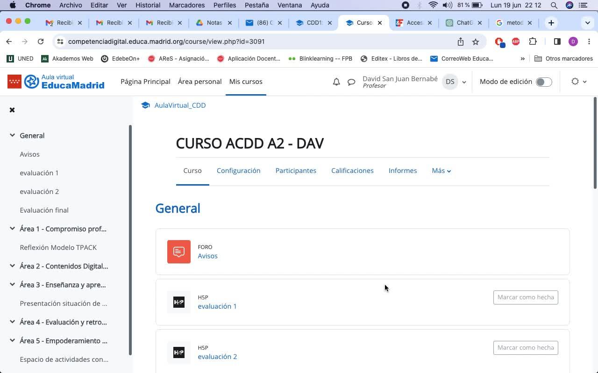Open the evaluación 1 activity link

point(217,306)
